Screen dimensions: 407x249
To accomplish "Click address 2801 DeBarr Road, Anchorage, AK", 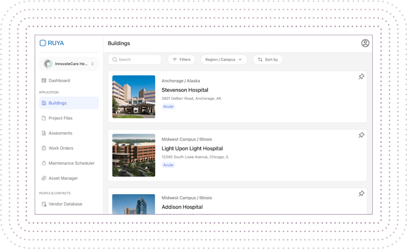I will [x=192, y=99].
